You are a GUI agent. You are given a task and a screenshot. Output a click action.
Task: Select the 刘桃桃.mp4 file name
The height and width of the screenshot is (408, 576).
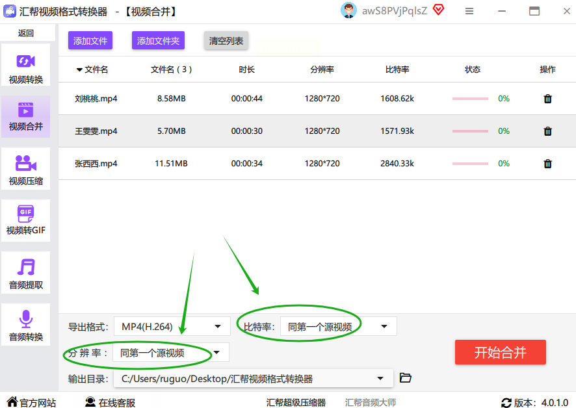(96, 99)
